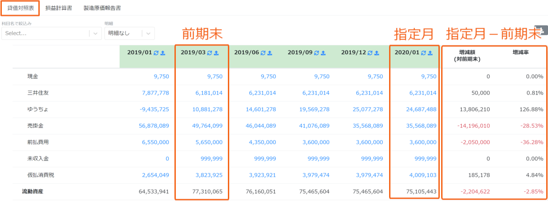Click the 増減率 column header
This screenshot has height=201, width=548.
[x=520, y=53]
